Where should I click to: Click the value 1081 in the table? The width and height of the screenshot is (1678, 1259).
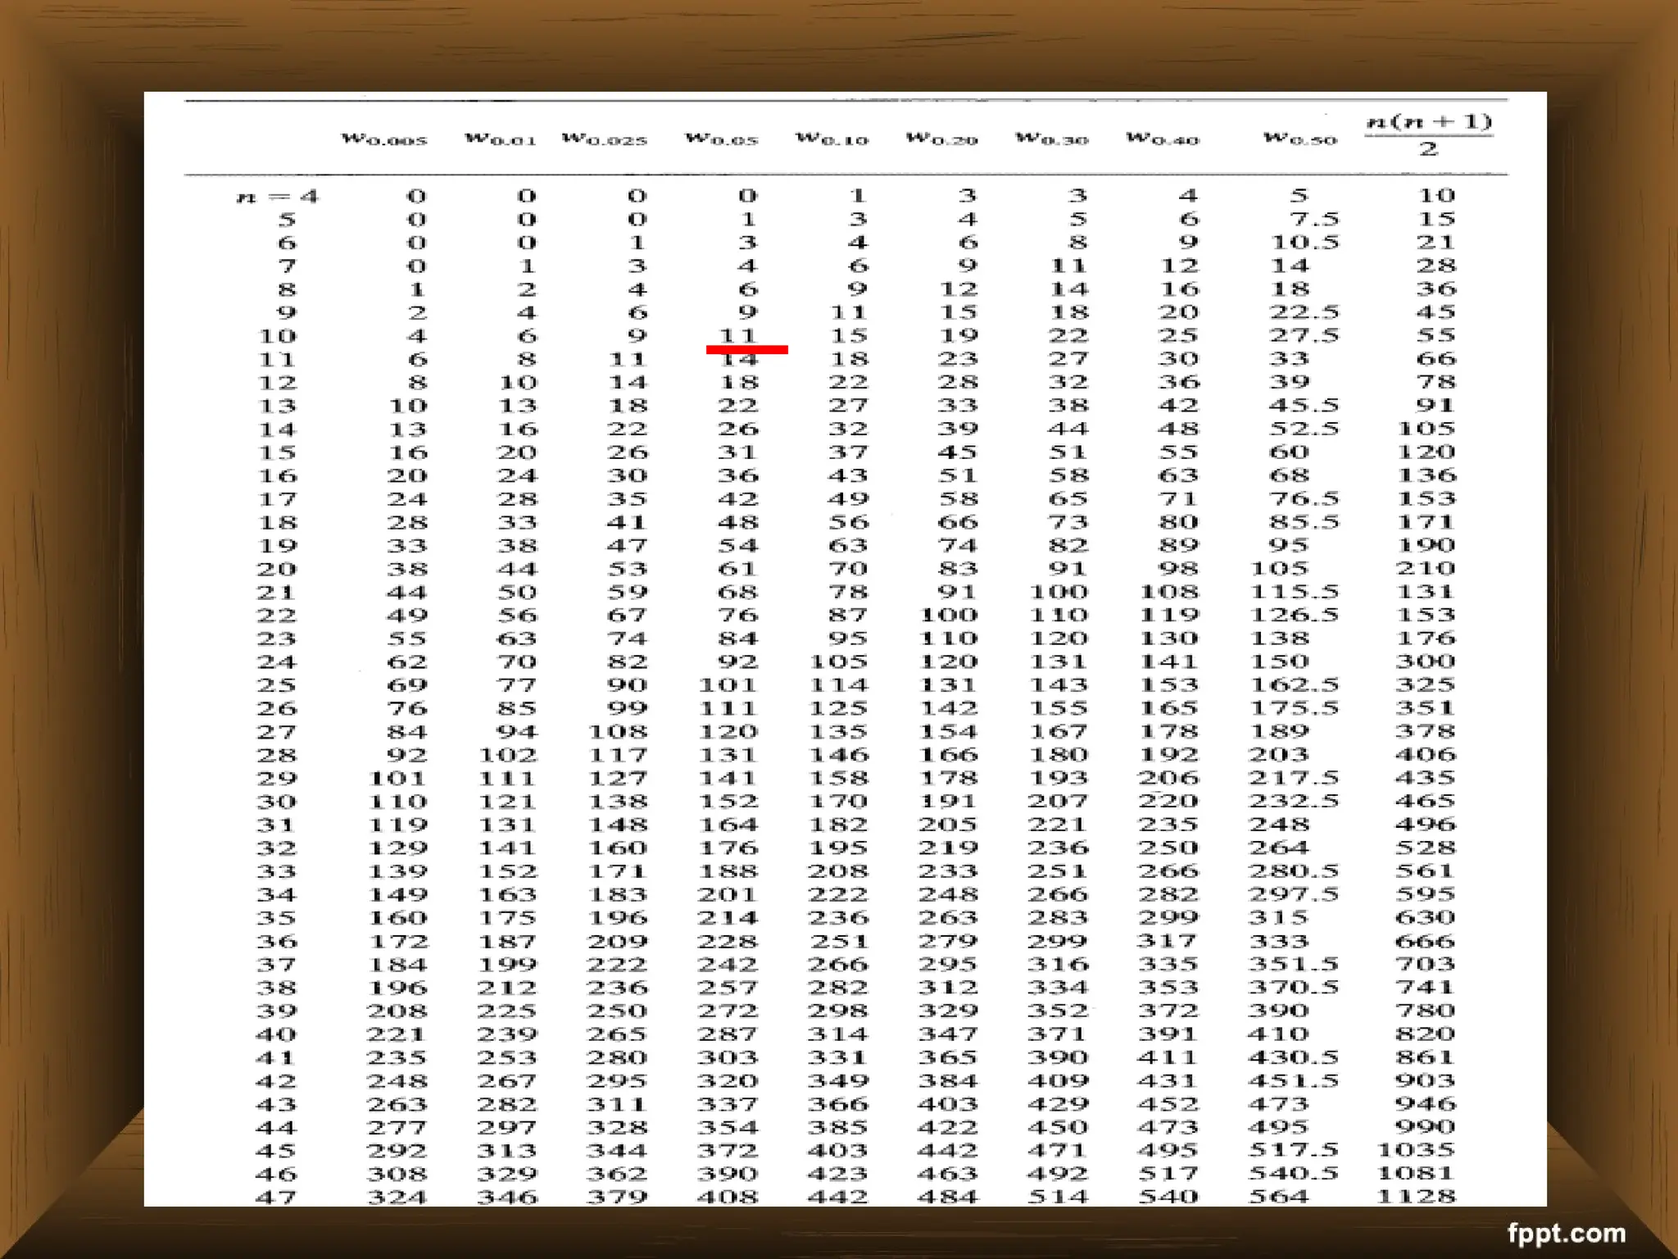click(x=1416, y=1173)
